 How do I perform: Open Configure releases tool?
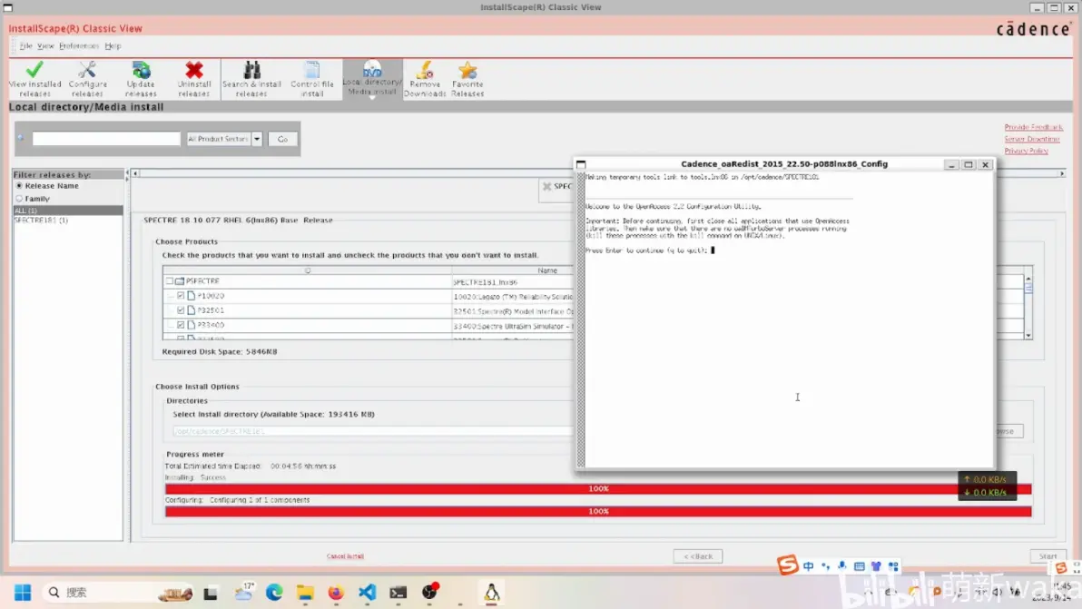pyautogui.click(x=87, y=79)
